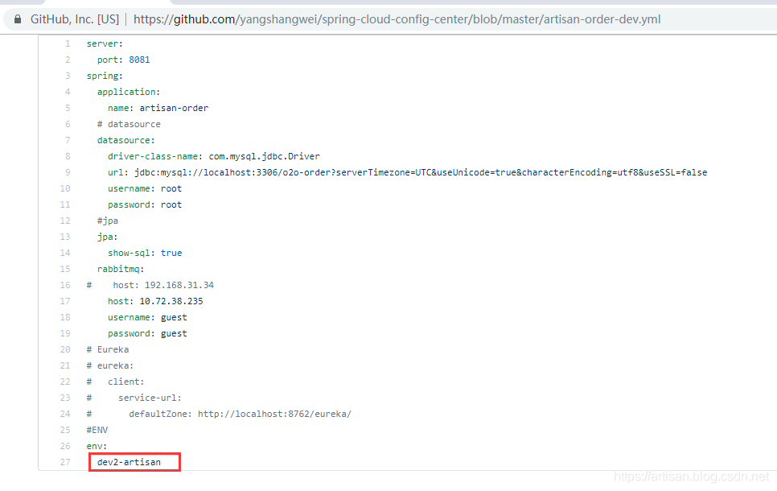Click the dev2-artisan value in the red box
777x491 pixels.
point(129,462)
